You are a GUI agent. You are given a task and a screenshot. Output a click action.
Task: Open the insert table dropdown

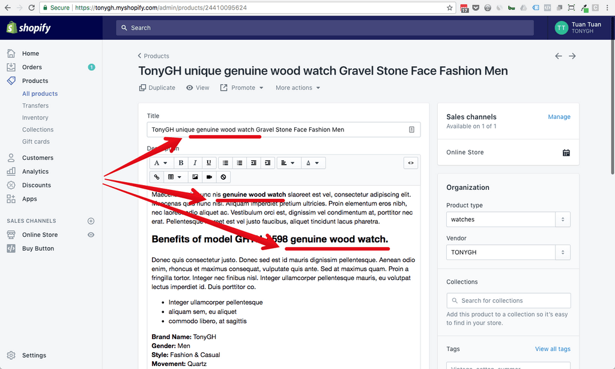pyautogui.click(x=175, y=177)
